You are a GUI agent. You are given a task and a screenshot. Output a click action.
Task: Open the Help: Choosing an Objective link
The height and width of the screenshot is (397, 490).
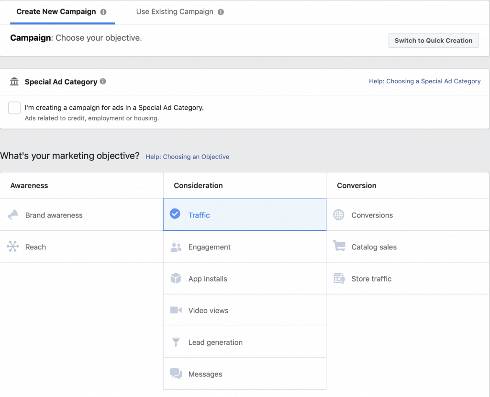187,157
